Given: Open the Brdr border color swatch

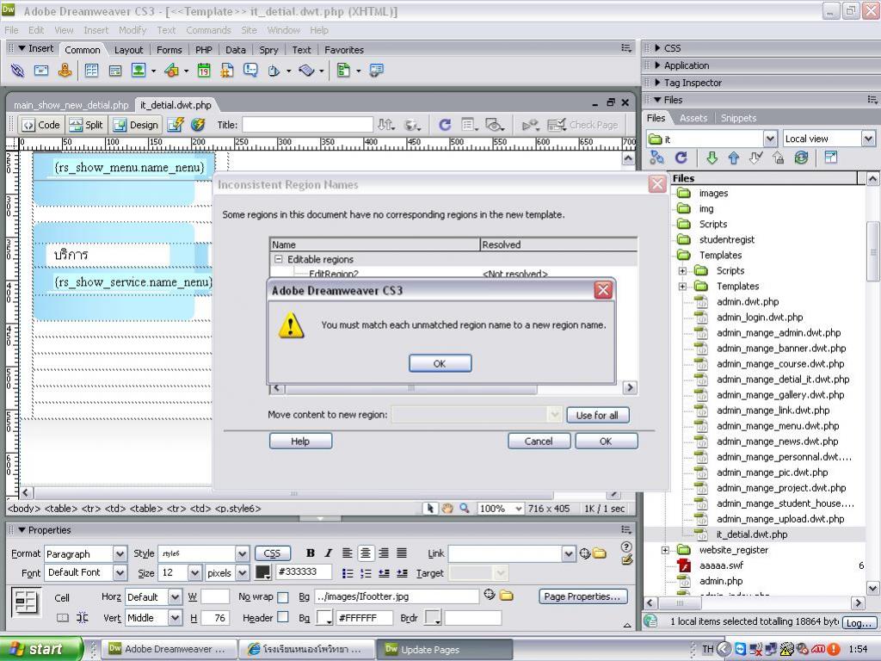Looking at the screenshot, I should 433,618.
